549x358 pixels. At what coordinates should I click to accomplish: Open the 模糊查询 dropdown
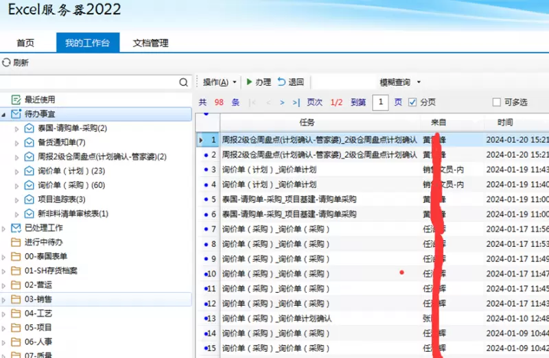400,82
